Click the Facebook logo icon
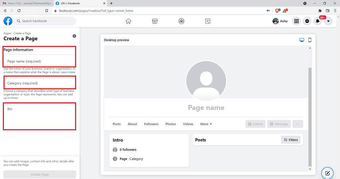340x179 pixels. (x=8, y=21)
